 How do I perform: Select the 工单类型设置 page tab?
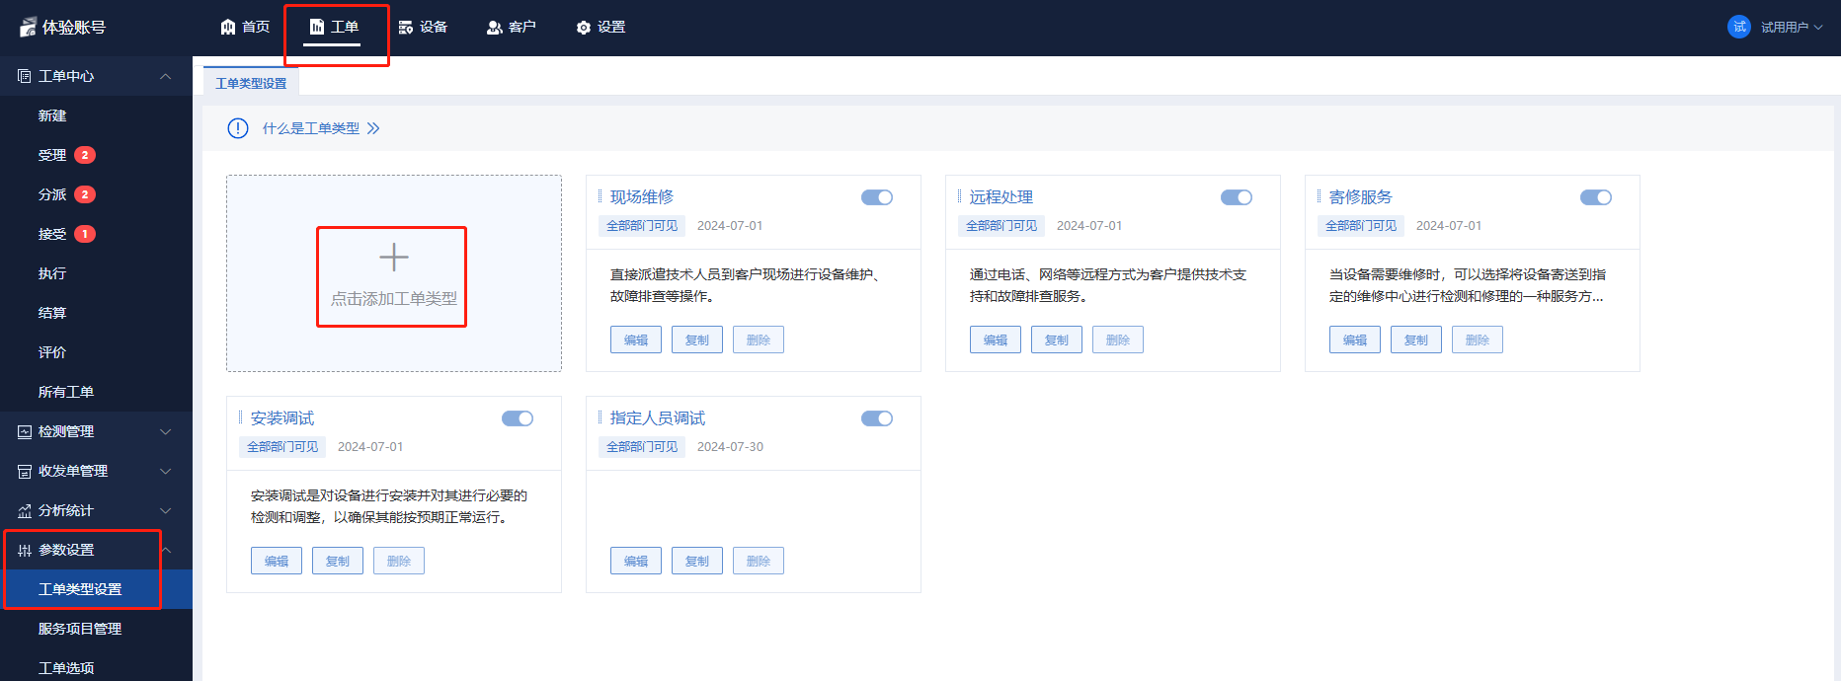coord(251,83)
